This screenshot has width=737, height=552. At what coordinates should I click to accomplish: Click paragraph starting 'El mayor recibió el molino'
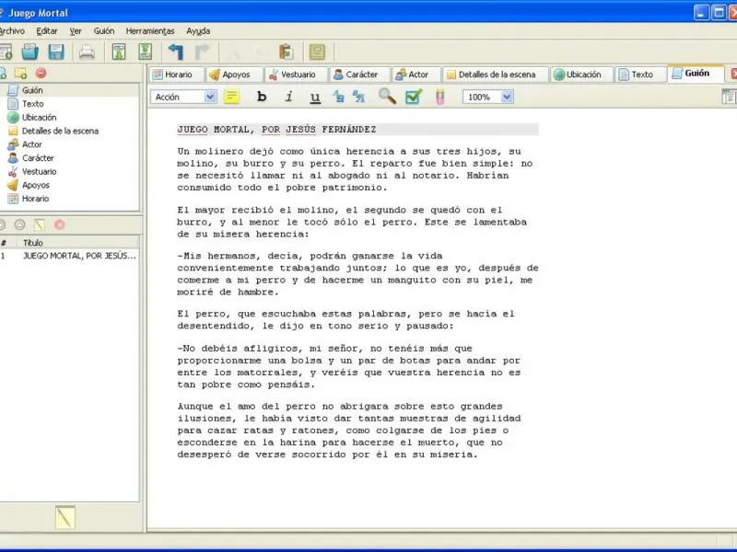352,222
